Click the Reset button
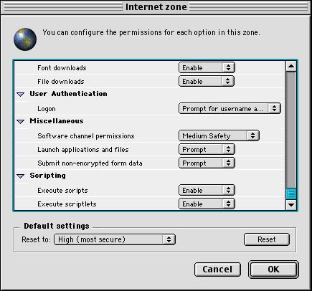 tap(267, 239)
